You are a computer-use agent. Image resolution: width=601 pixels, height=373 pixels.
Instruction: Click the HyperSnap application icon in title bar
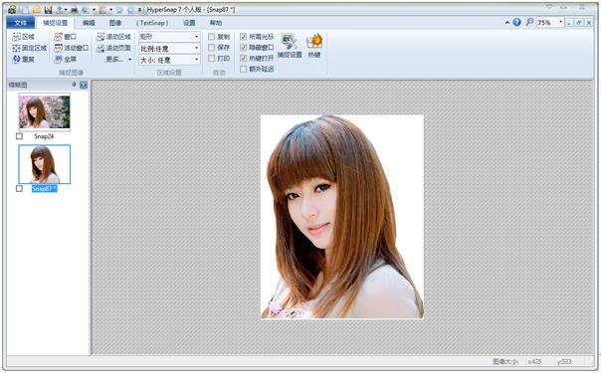point(12,10)
